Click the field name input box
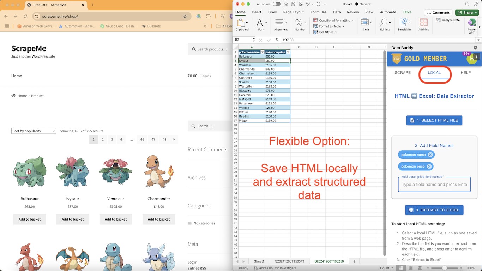This screenshot has width=482, height=271. pyautogui.click(x=434, y=185)
